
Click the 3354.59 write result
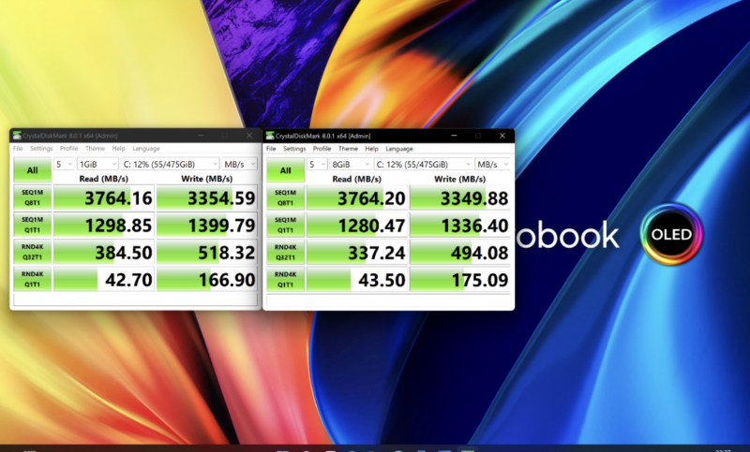coord(207,197)
